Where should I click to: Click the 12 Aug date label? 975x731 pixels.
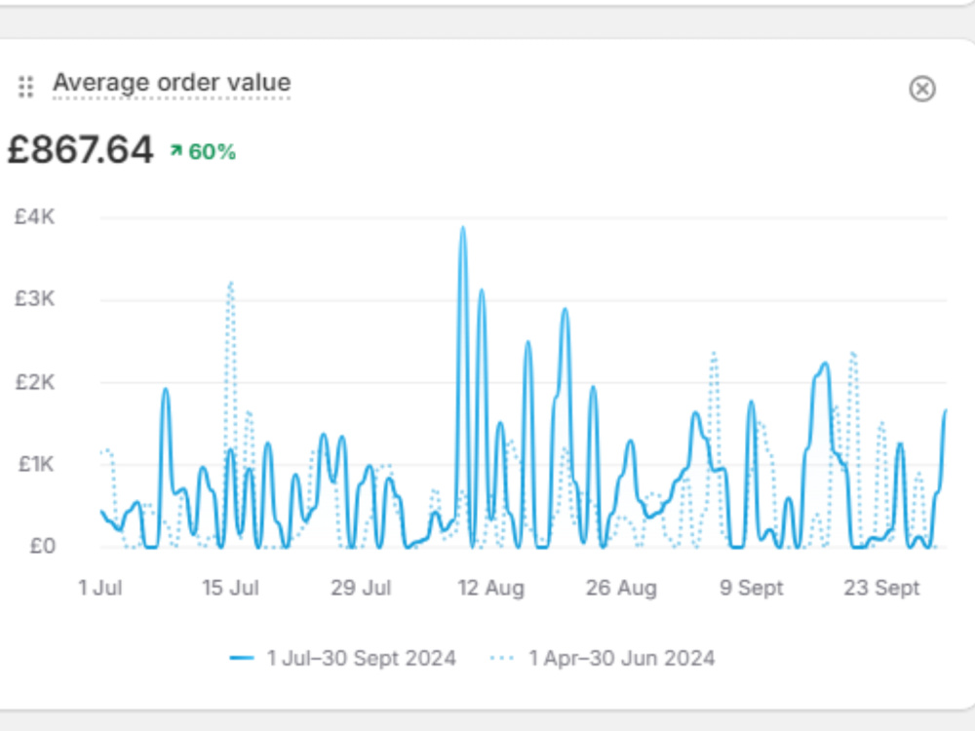(x=490, y=588)
